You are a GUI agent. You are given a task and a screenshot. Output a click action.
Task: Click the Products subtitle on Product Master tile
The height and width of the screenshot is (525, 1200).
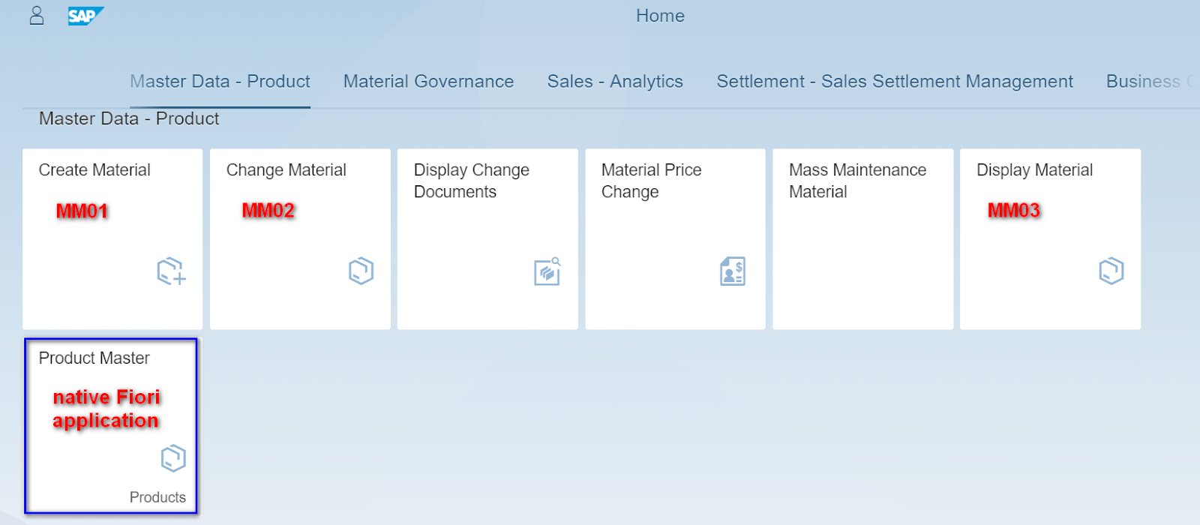pyautogui.click(x=157, y=497)
